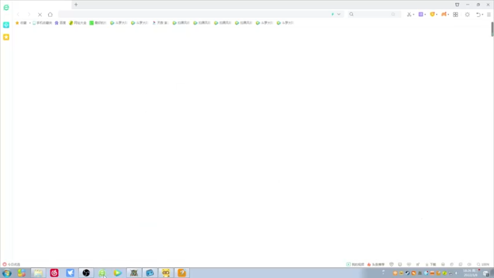This screenshot has width=494, height=278.
Task: Expand the dropdown next to the purple square icon
Action: [x=425, y=14]
